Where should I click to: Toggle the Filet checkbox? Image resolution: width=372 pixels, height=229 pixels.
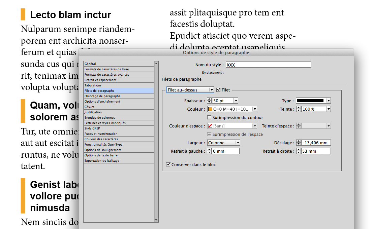tap(218, 90)
